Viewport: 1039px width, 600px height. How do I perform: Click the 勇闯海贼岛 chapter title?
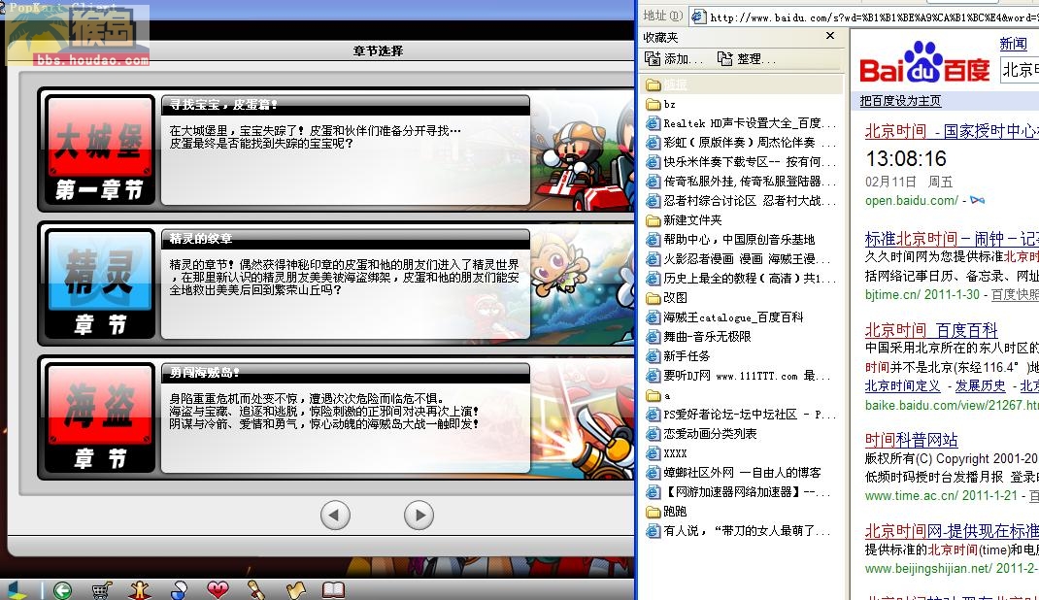tap(205, 372)
